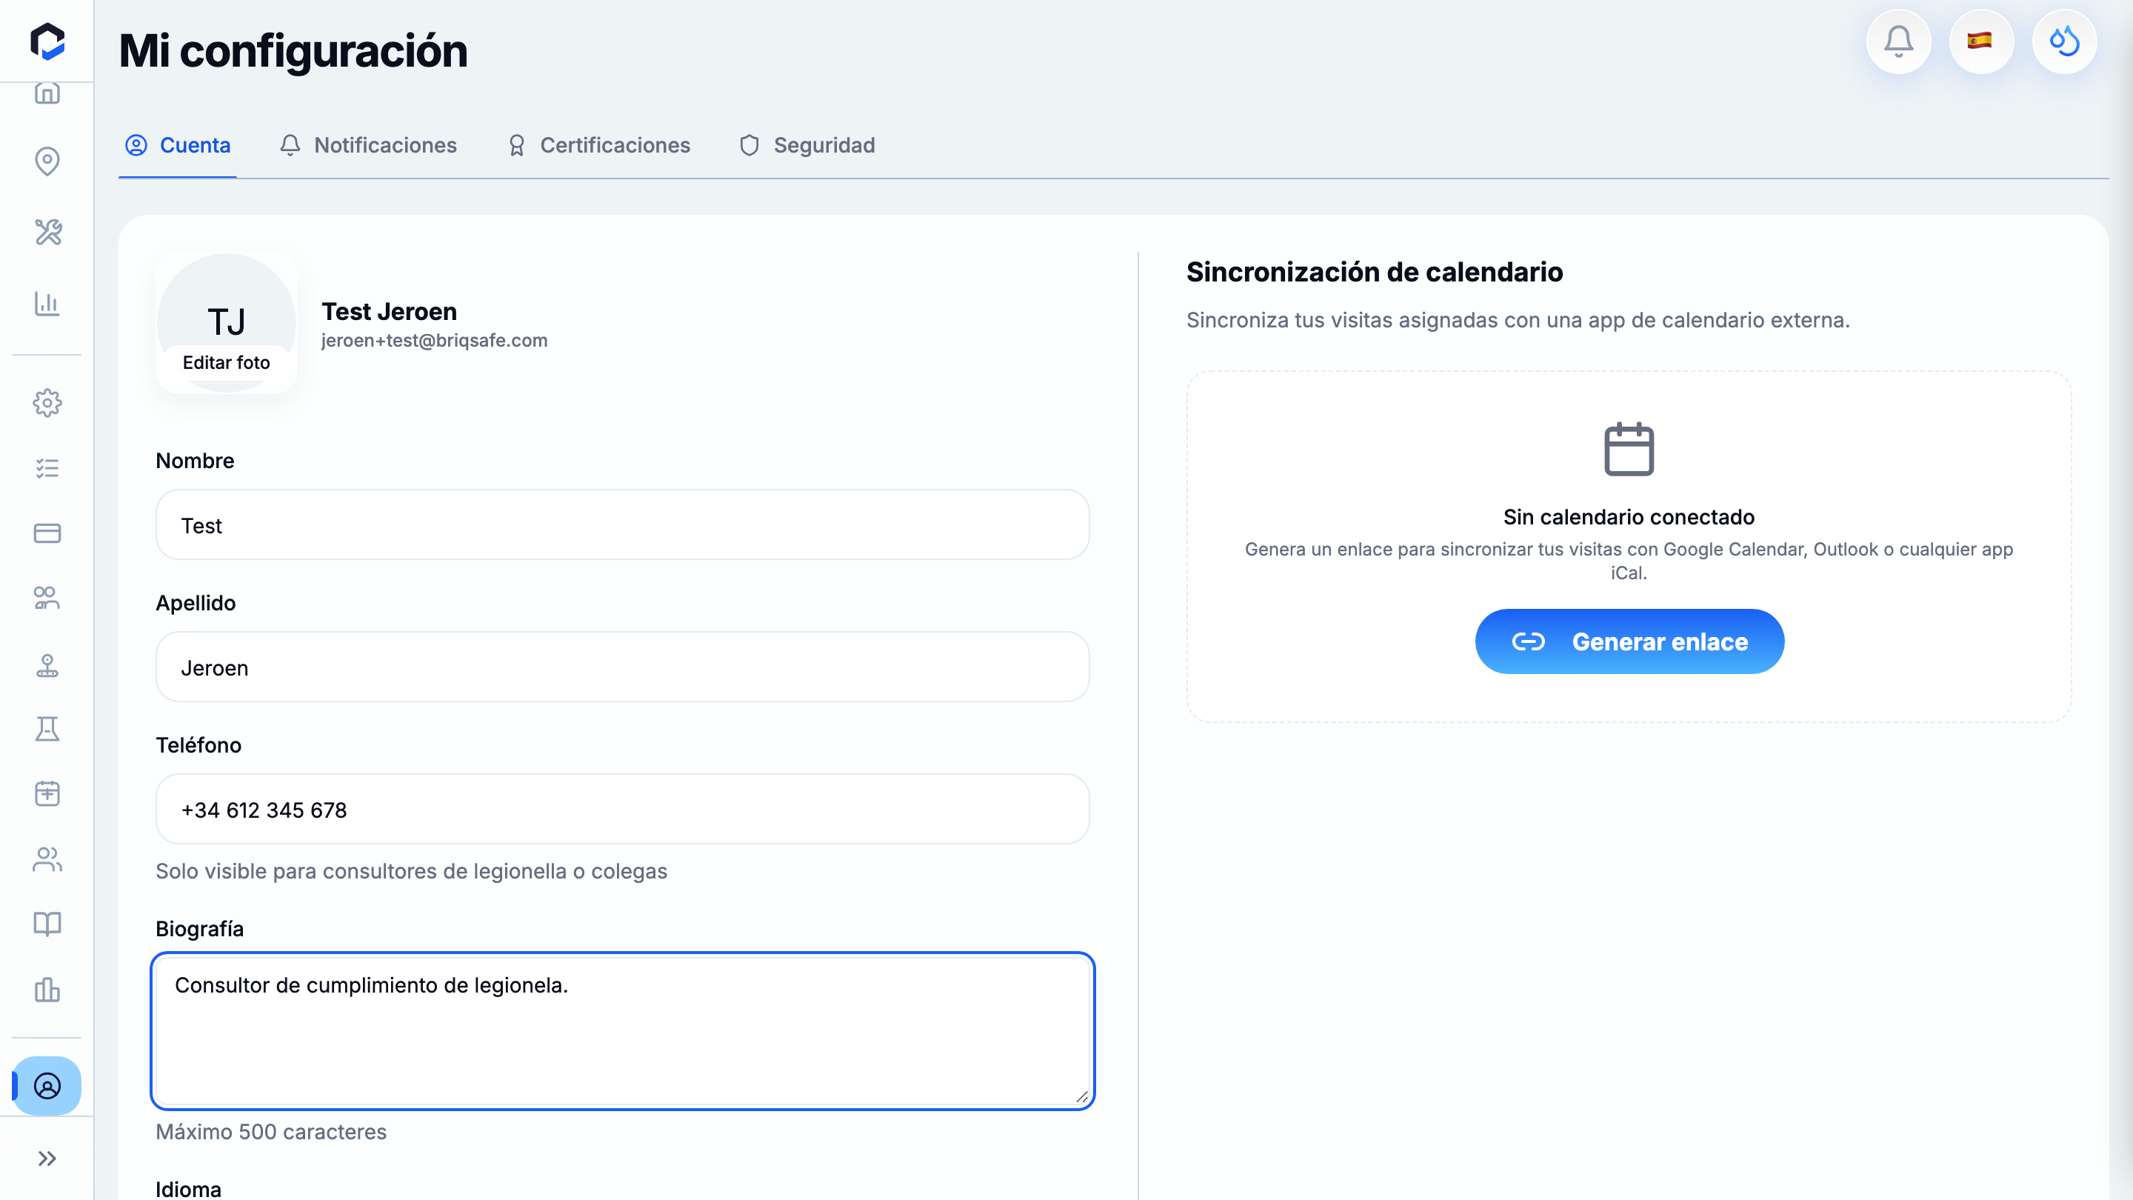The width and height of the screenshot is (2133, 1200).
Task: Switch to the Certificaciones tab
Action: (x=598, y=146)
